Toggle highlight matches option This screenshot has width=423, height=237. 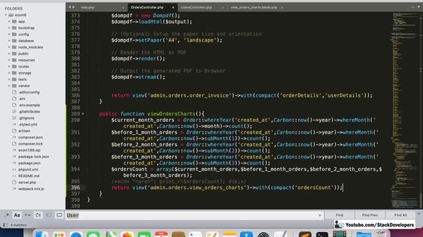pos(59,215)
